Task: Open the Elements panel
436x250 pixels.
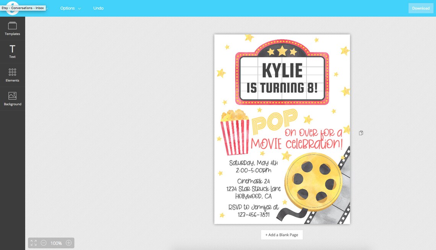Action: 12,75
